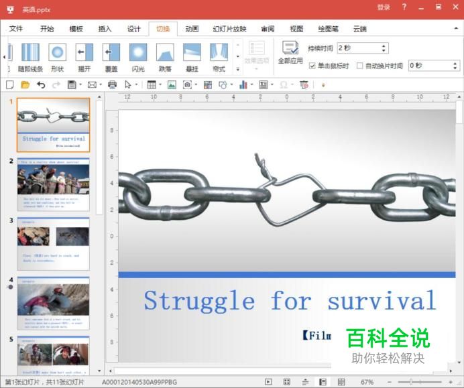Click the open folder icon
Viewport: 464px width, 388px height.
point(25,85)
